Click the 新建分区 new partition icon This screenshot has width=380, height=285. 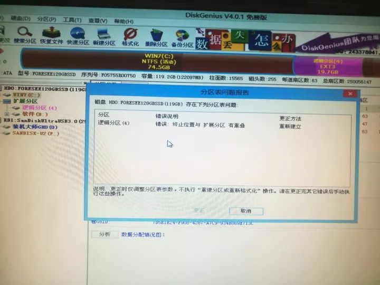pyautogui.click(x=104, y=37)
